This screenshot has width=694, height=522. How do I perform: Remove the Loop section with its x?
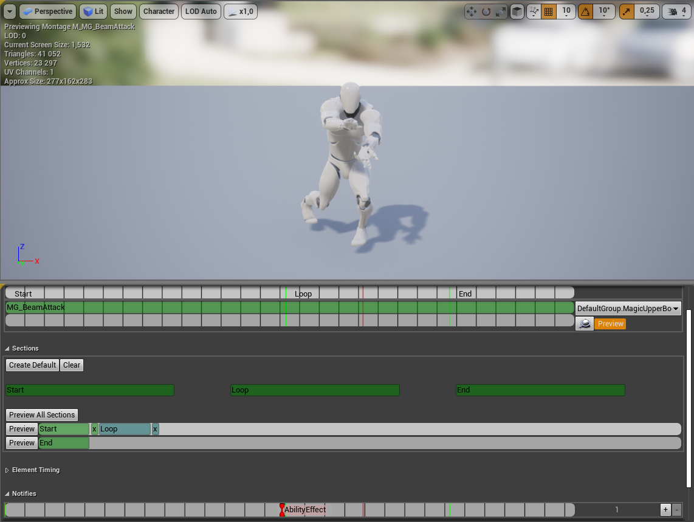[155, 429]
